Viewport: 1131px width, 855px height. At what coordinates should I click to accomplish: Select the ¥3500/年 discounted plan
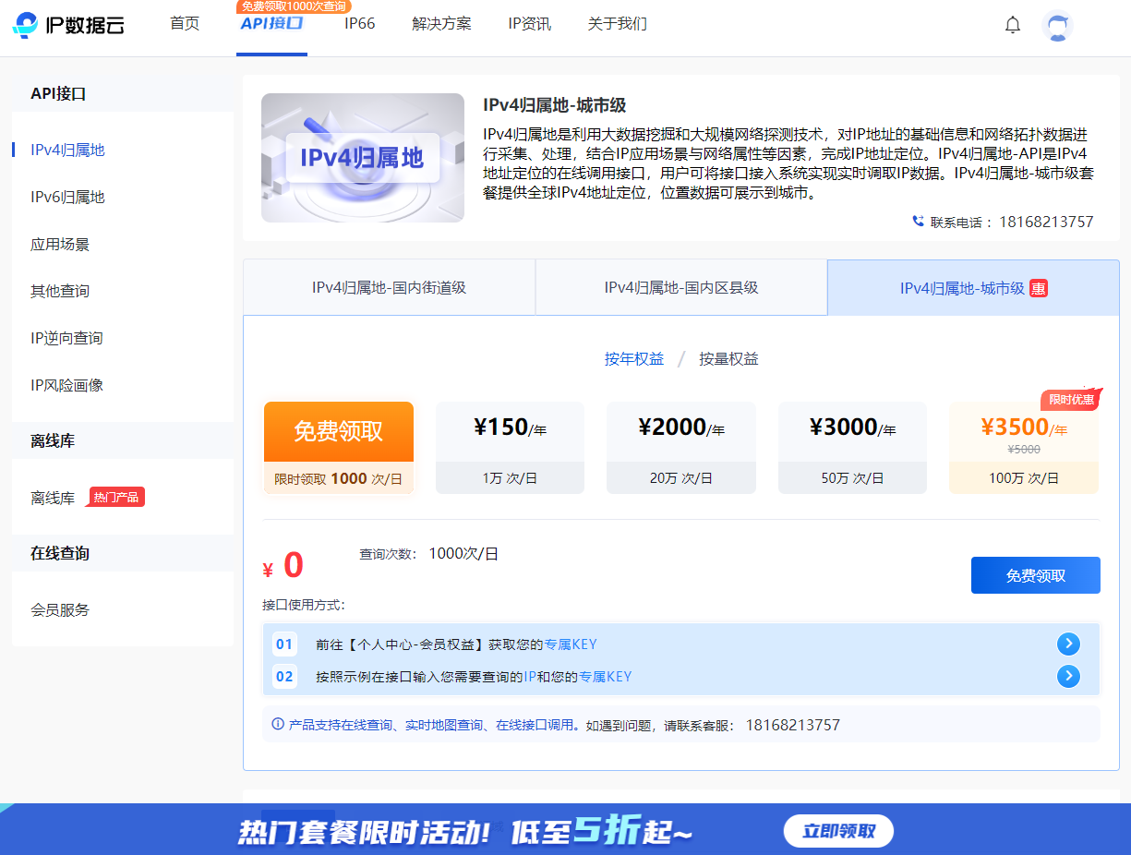coord(1024,448)
